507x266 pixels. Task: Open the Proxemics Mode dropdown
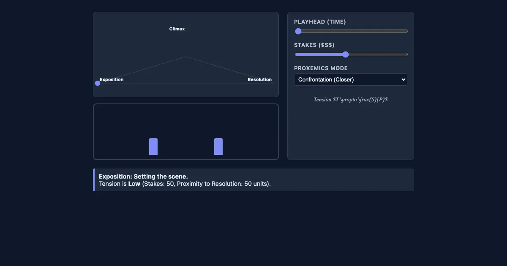click(351, 79)
